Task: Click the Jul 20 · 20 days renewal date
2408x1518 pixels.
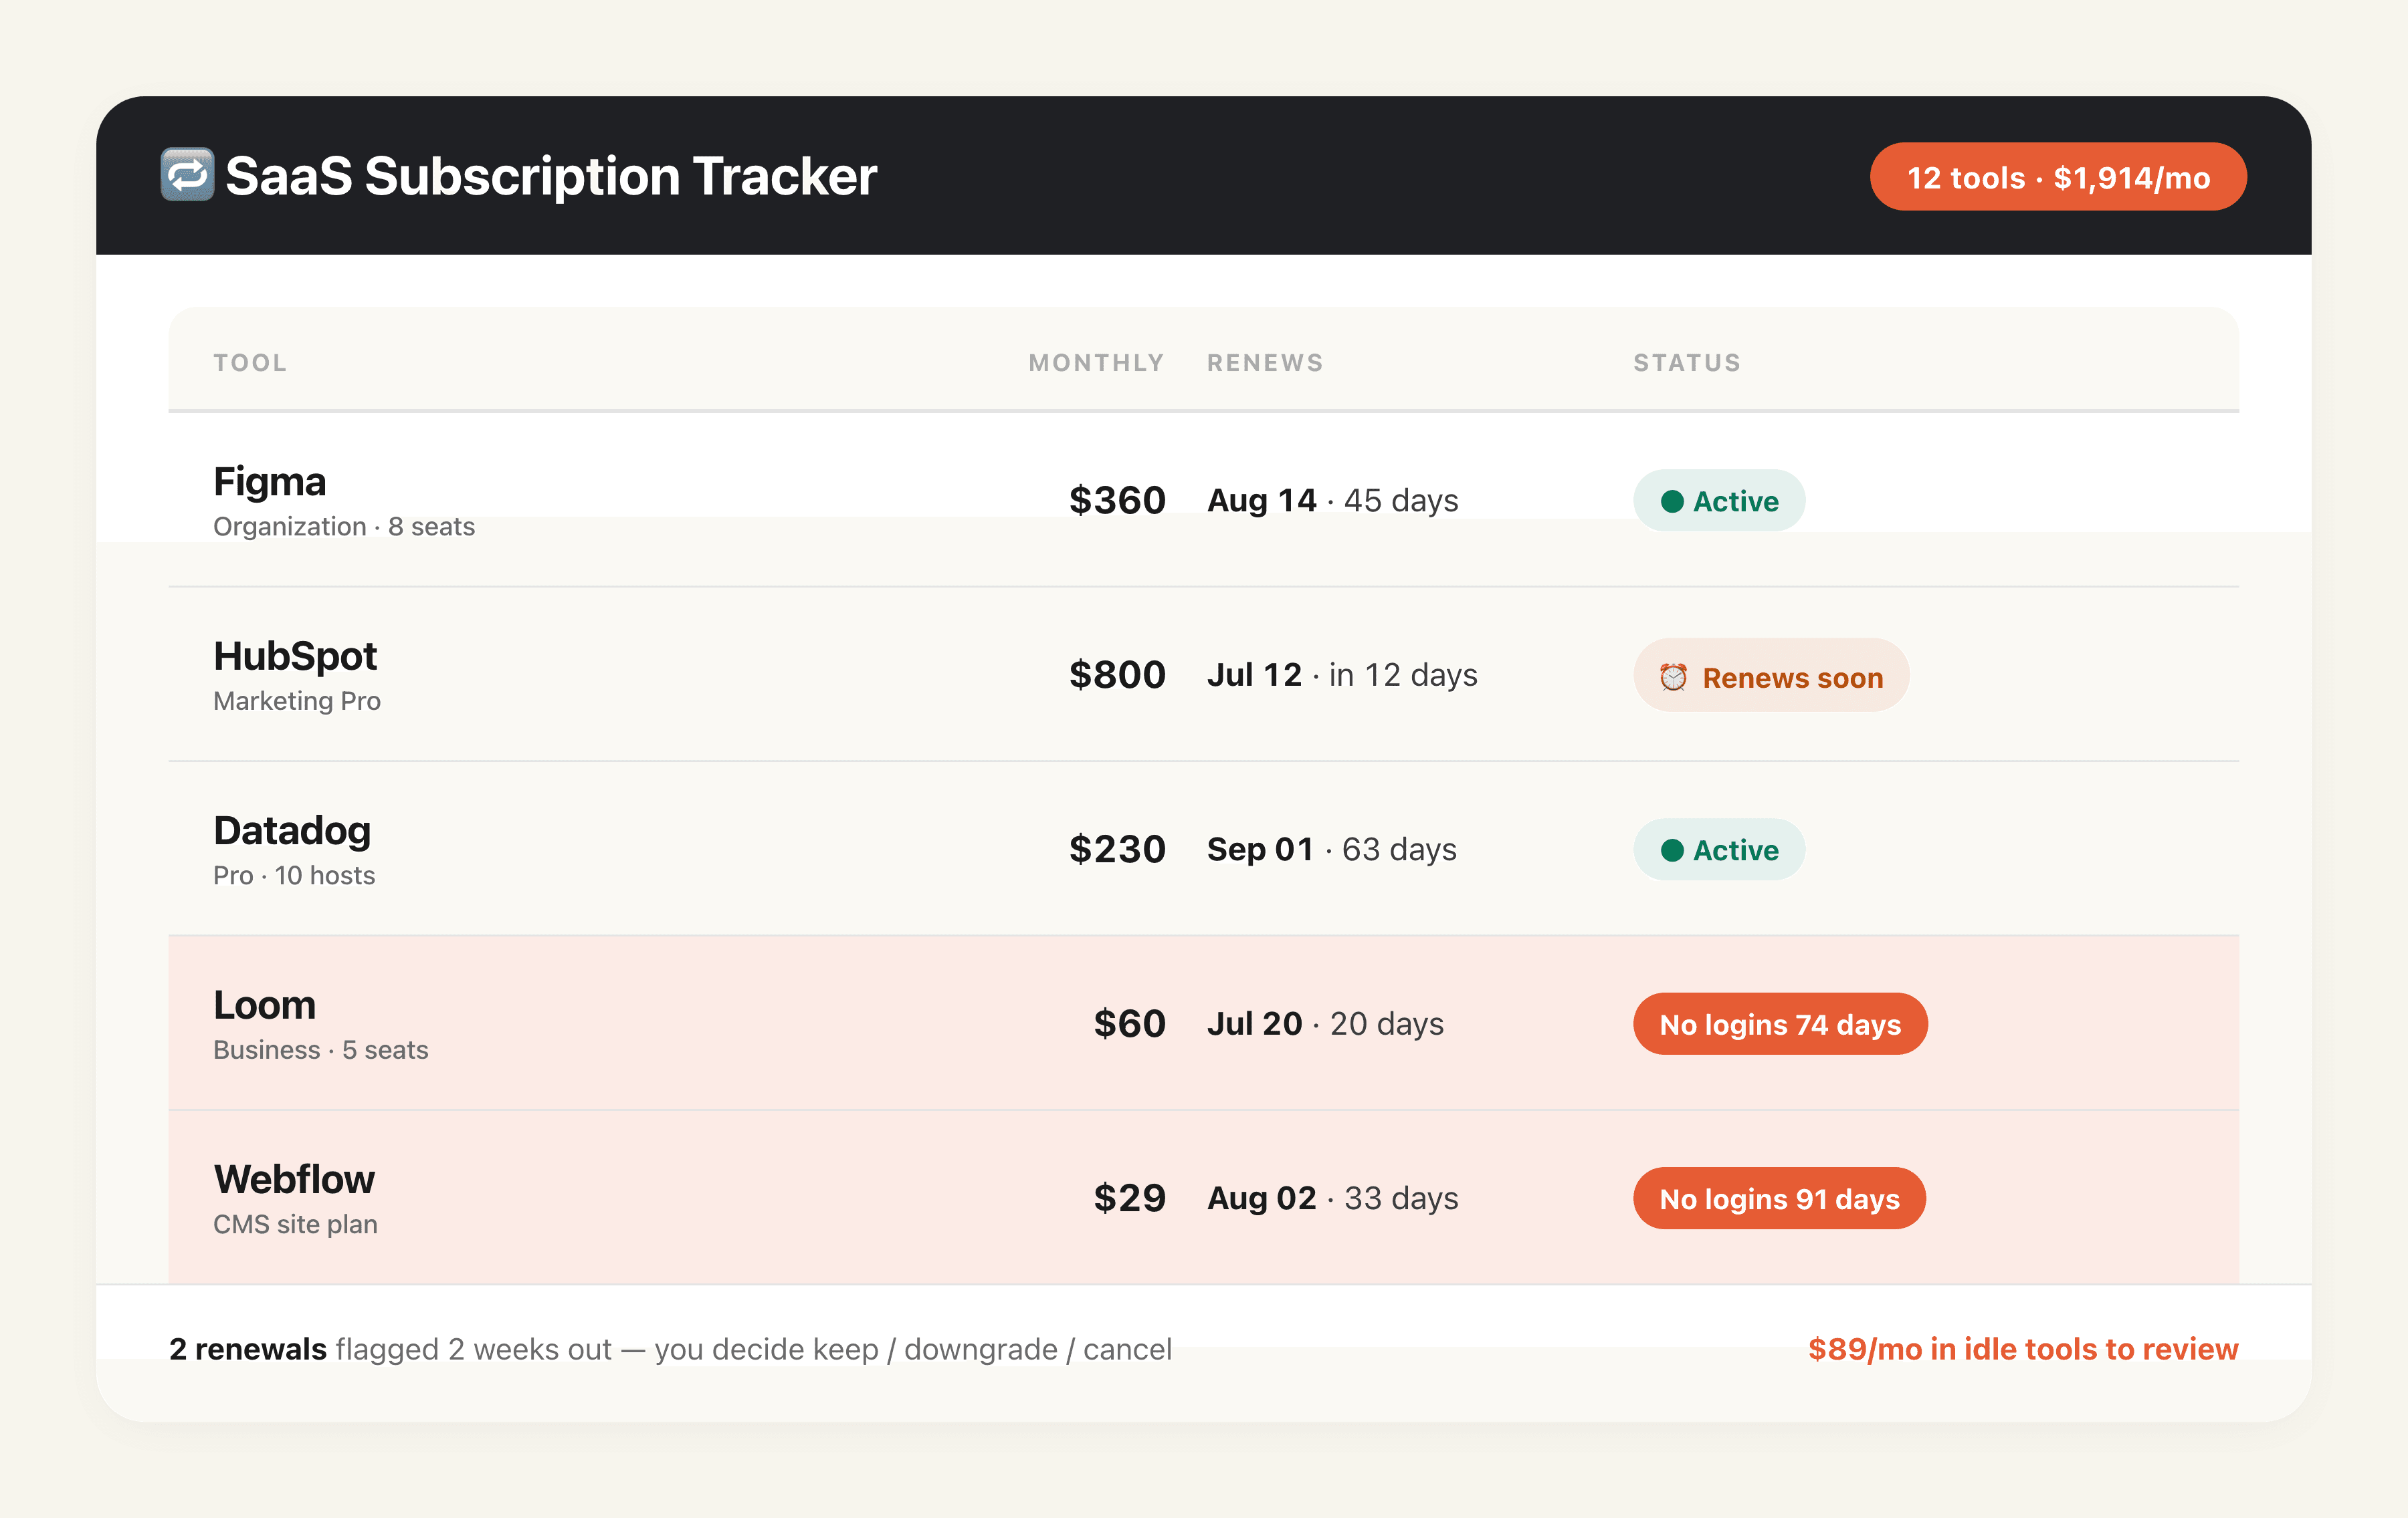Action: click(1325, 1023)
